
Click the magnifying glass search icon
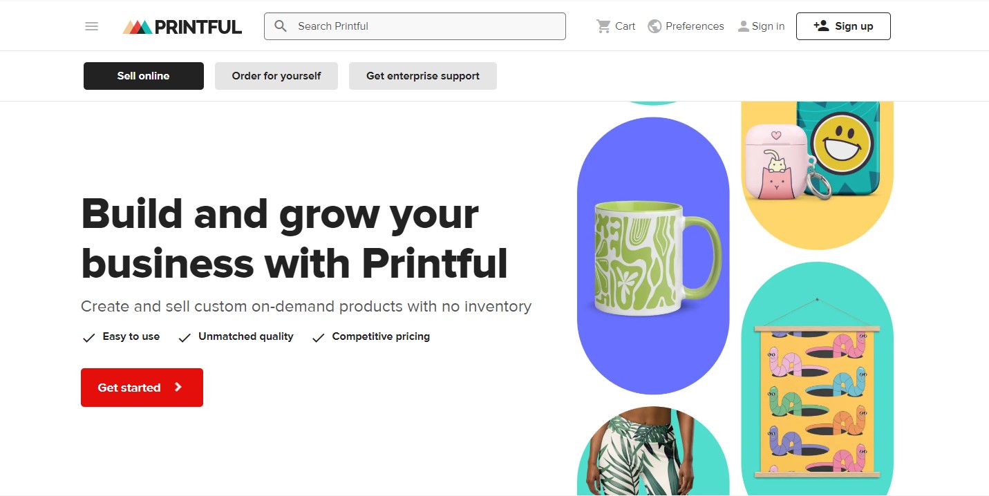tap(281, 26)
